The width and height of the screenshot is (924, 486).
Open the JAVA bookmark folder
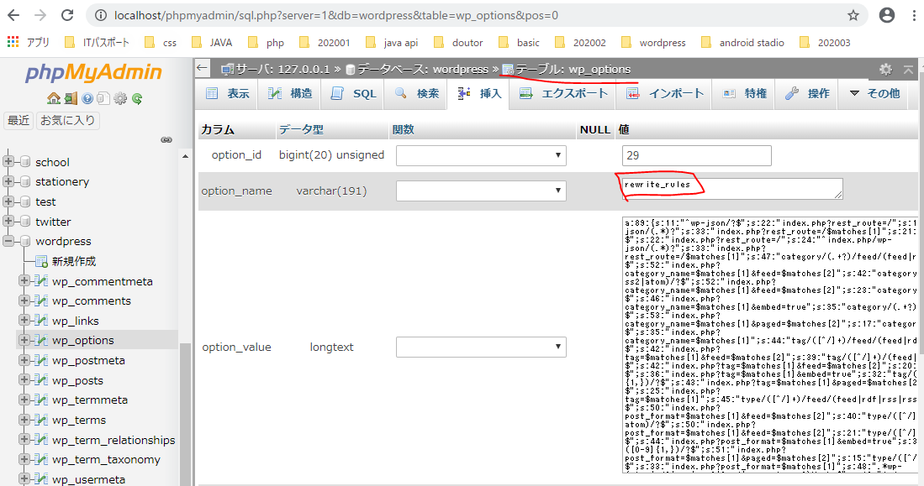(x=212, y=42)
